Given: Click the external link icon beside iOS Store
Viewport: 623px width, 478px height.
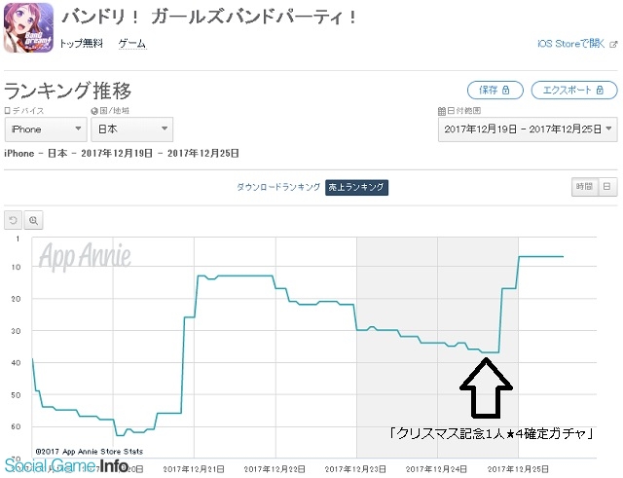Looking at the screenshot, I should coord(612,45).
